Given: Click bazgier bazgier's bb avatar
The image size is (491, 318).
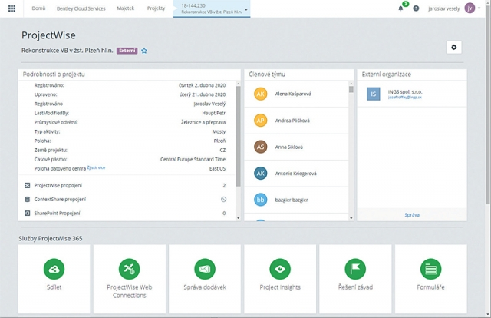Looking at the screenshot, I should pyautogui.click(x=261, y=200).
